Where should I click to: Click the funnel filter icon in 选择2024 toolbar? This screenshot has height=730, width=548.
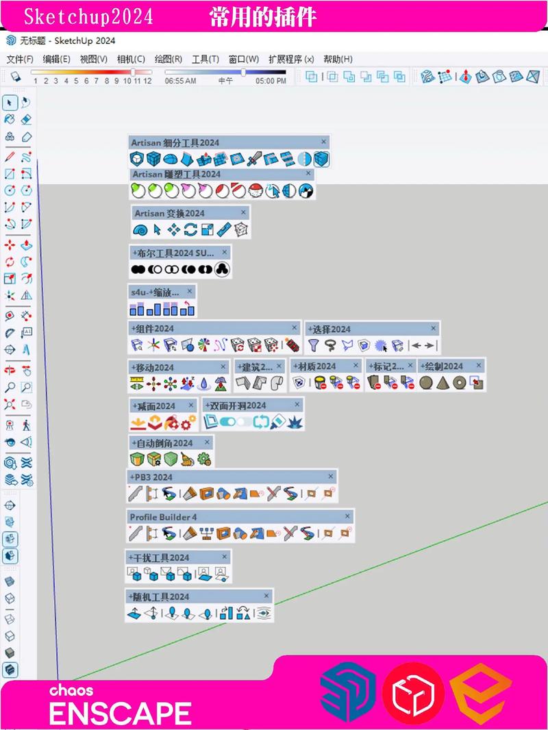tap(313, 346)
